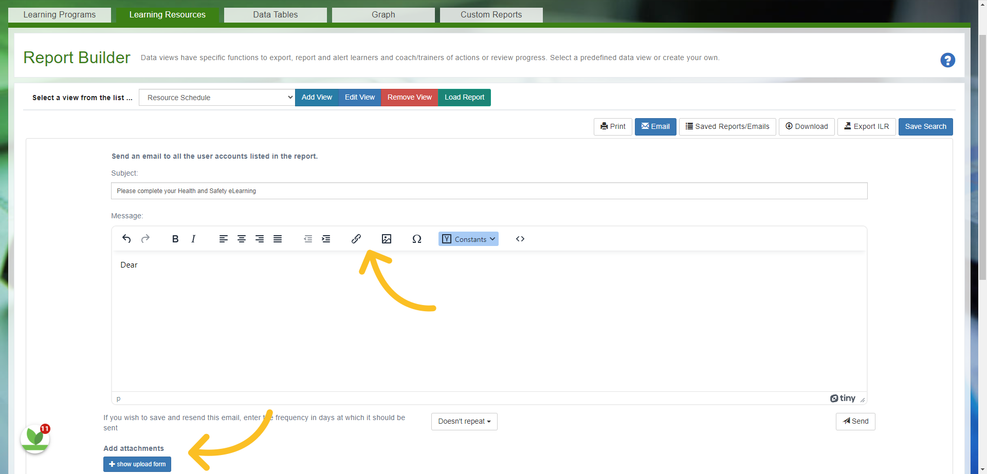Click the Load Report button
The height and width of the screenshot is (474, 987).
point(464,98)
